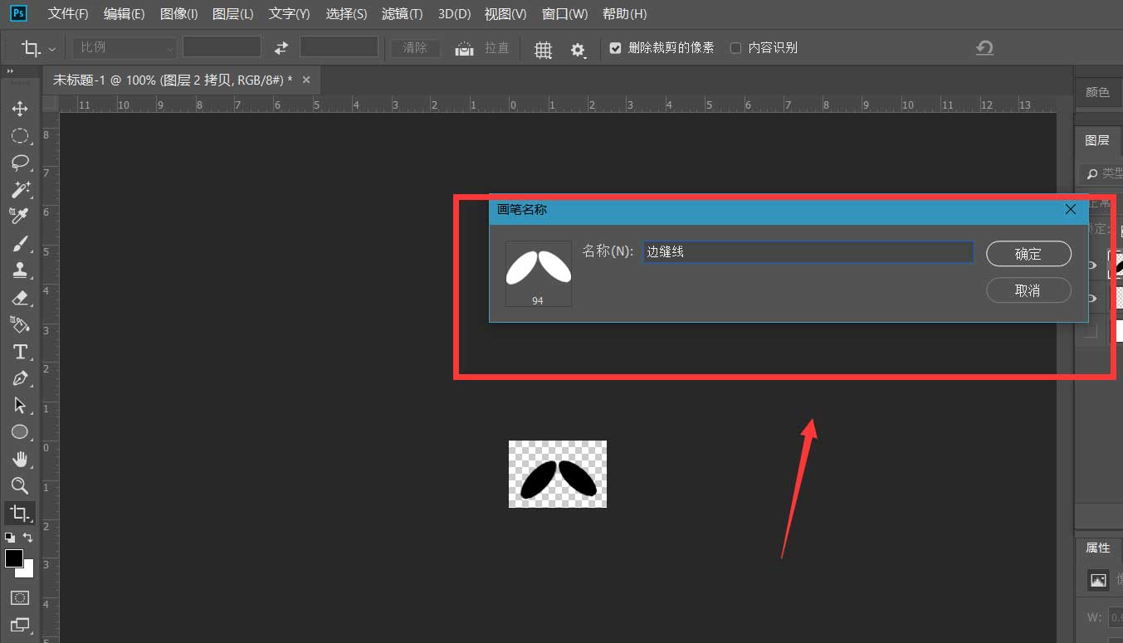Select the Pen tool
The image size is (1123, 643).
[20, 378]
